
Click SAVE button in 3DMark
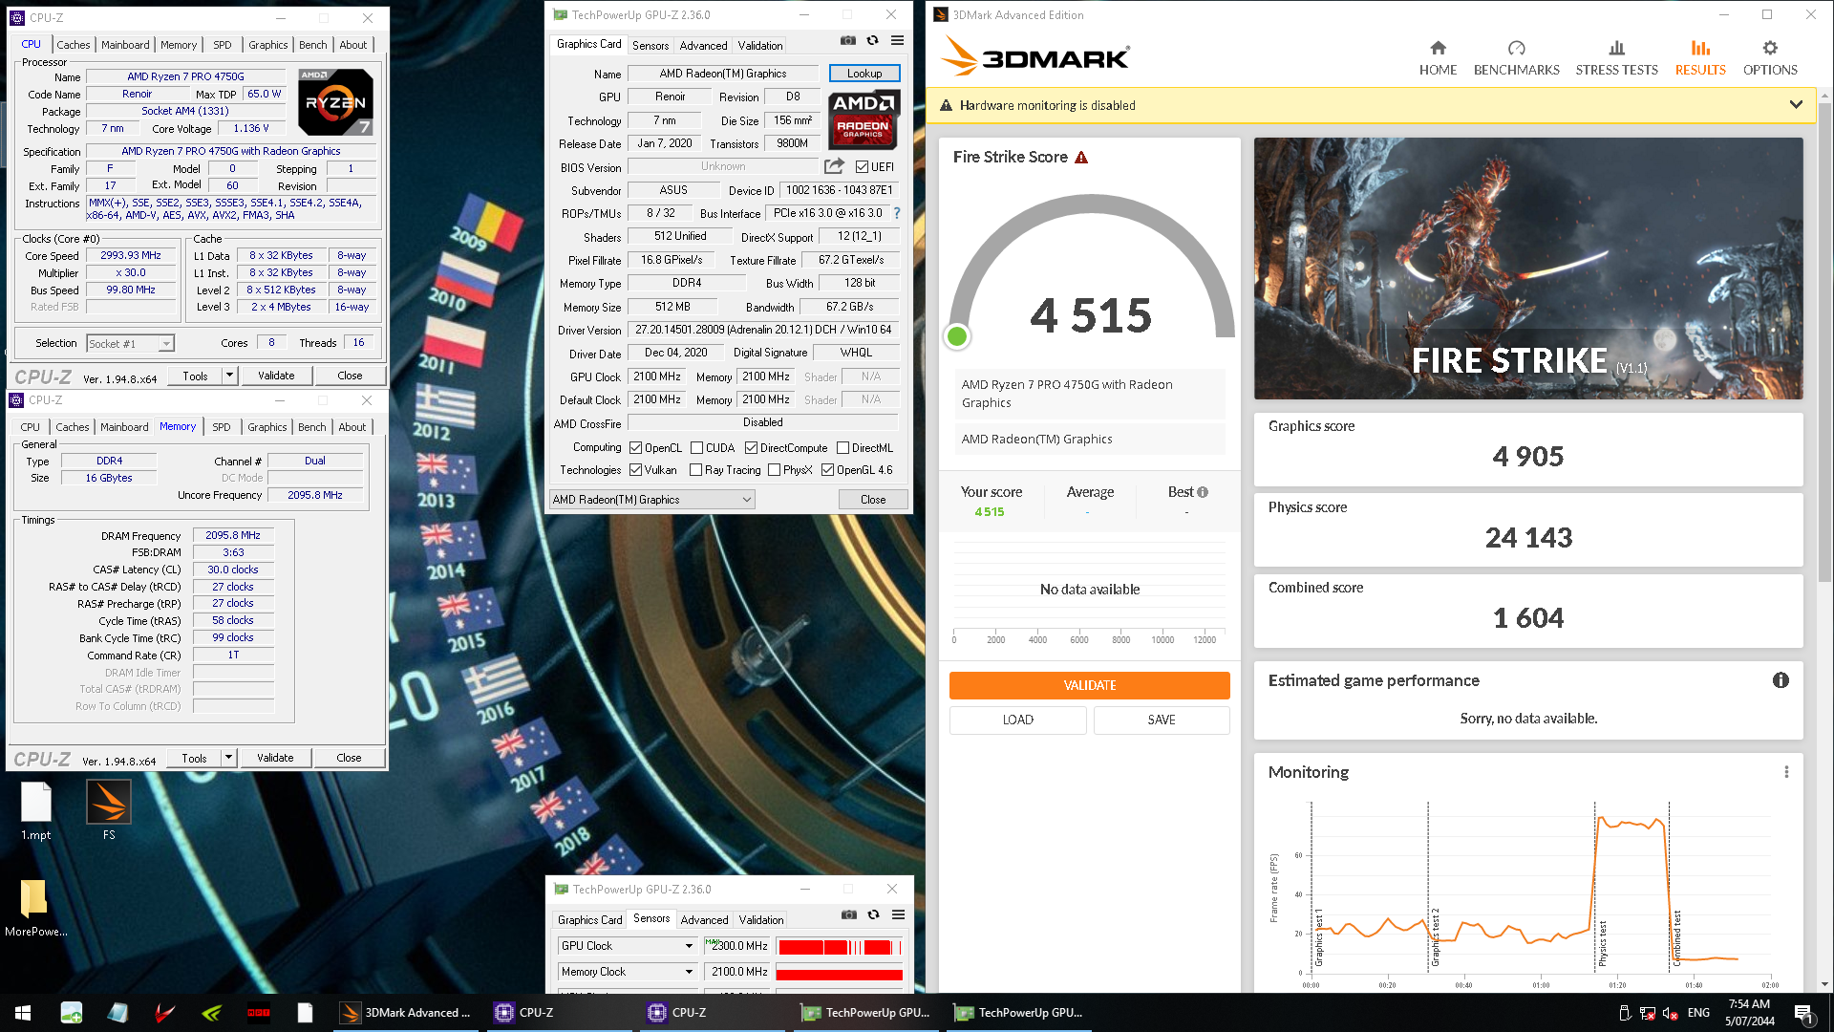[1162, 720]
